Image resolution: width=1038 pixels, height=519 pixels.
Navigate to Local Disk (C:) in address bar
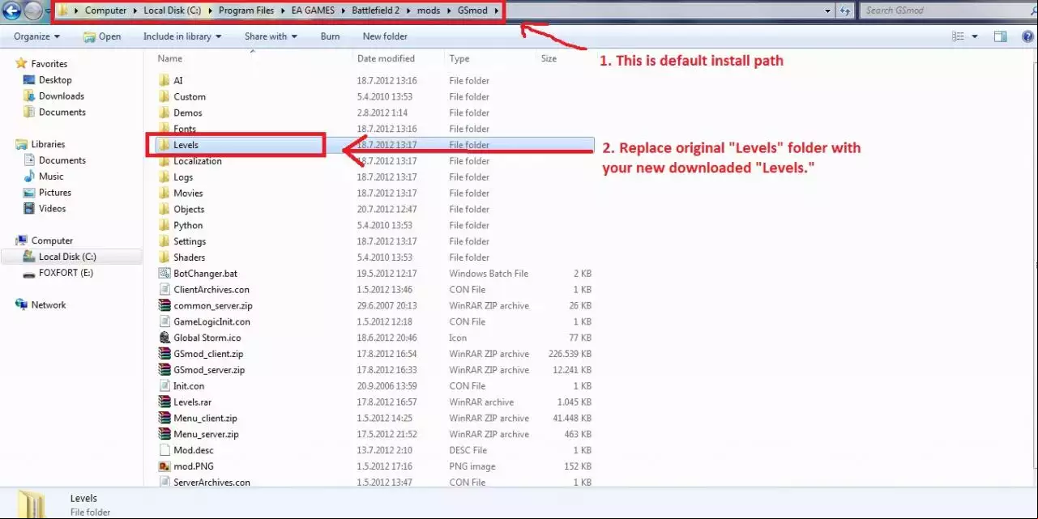[172, 11]
